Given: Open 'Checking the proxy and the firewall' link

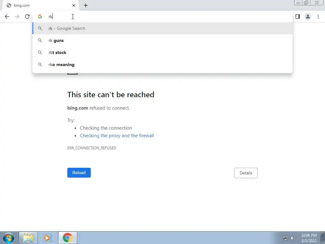Looking at the screenshot, I should click(x=117, y=136).
